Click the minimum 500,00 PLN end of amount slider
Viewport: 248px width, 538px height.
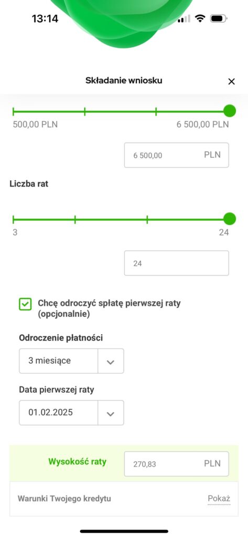(13, 111)
